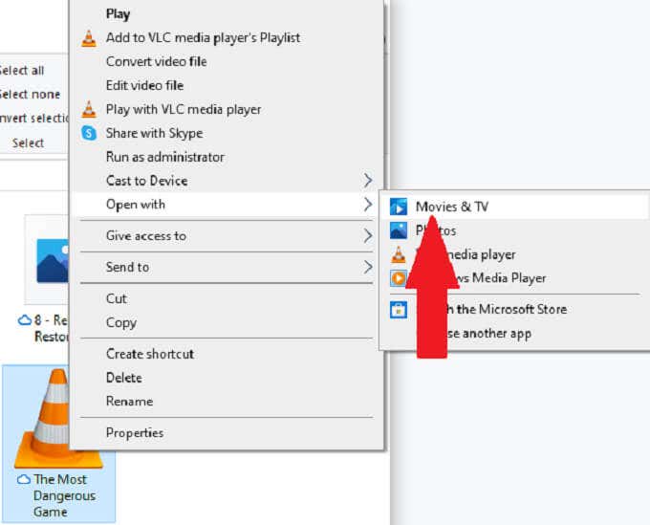Choose Play from the context menu

(227, 14)
